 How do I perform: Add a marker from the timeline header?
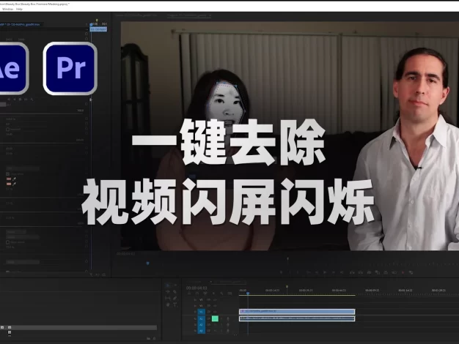tap(213, 293)
